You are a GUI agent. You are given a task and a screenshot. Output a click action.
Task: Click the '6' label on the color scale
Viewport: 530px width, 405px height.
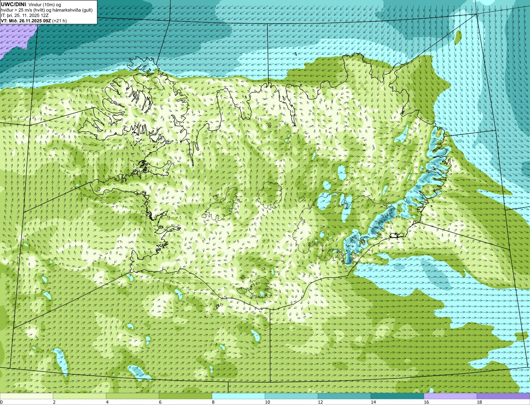(x=160, y=402)
